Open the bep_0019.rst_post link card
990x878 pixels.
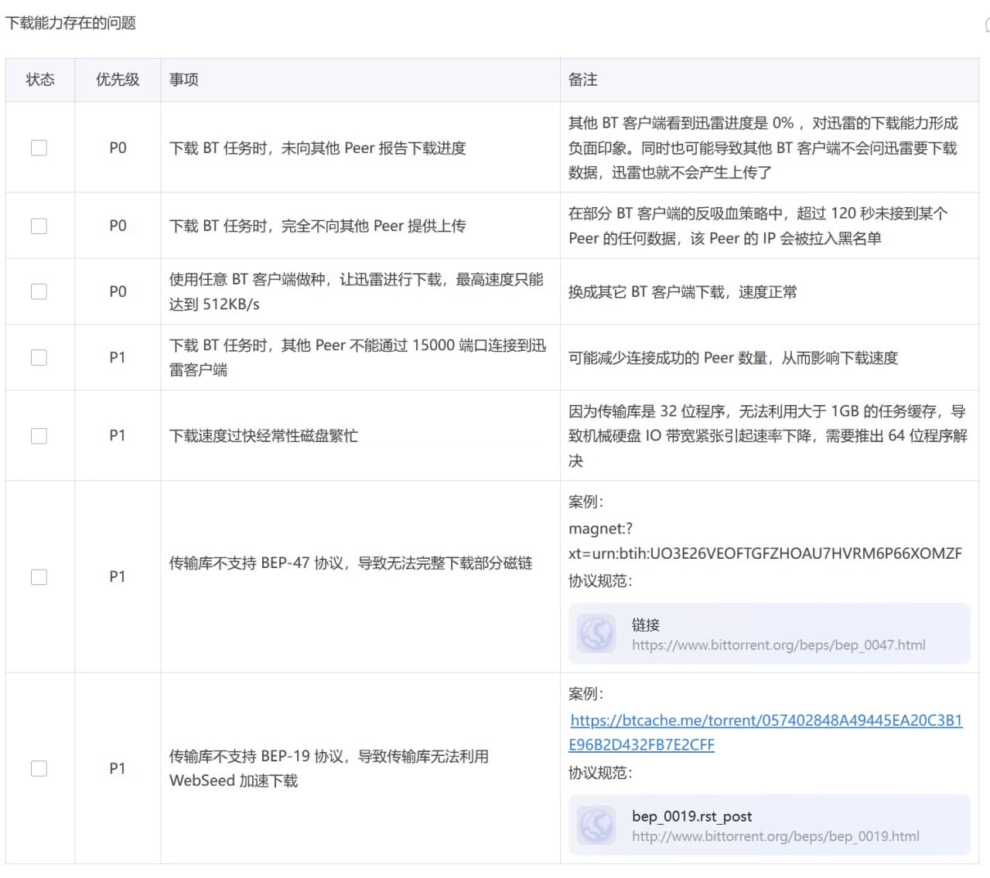pos(769,825)
